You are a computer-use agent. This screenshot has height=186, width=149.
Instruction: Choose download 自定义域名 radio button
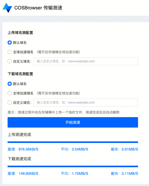[10, 103]
